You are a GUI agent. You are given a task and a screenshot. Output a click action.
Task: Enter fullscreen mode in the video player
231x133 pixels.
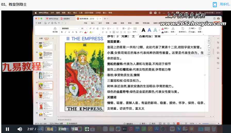click(x=87, y=129)
